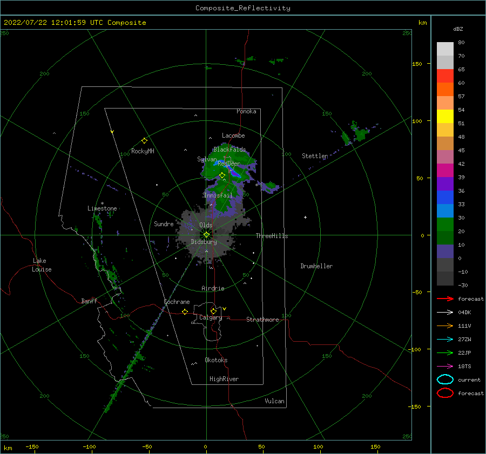486x454 pixels.
Task: Click the Vulcan town label
Action: (274, 401)
